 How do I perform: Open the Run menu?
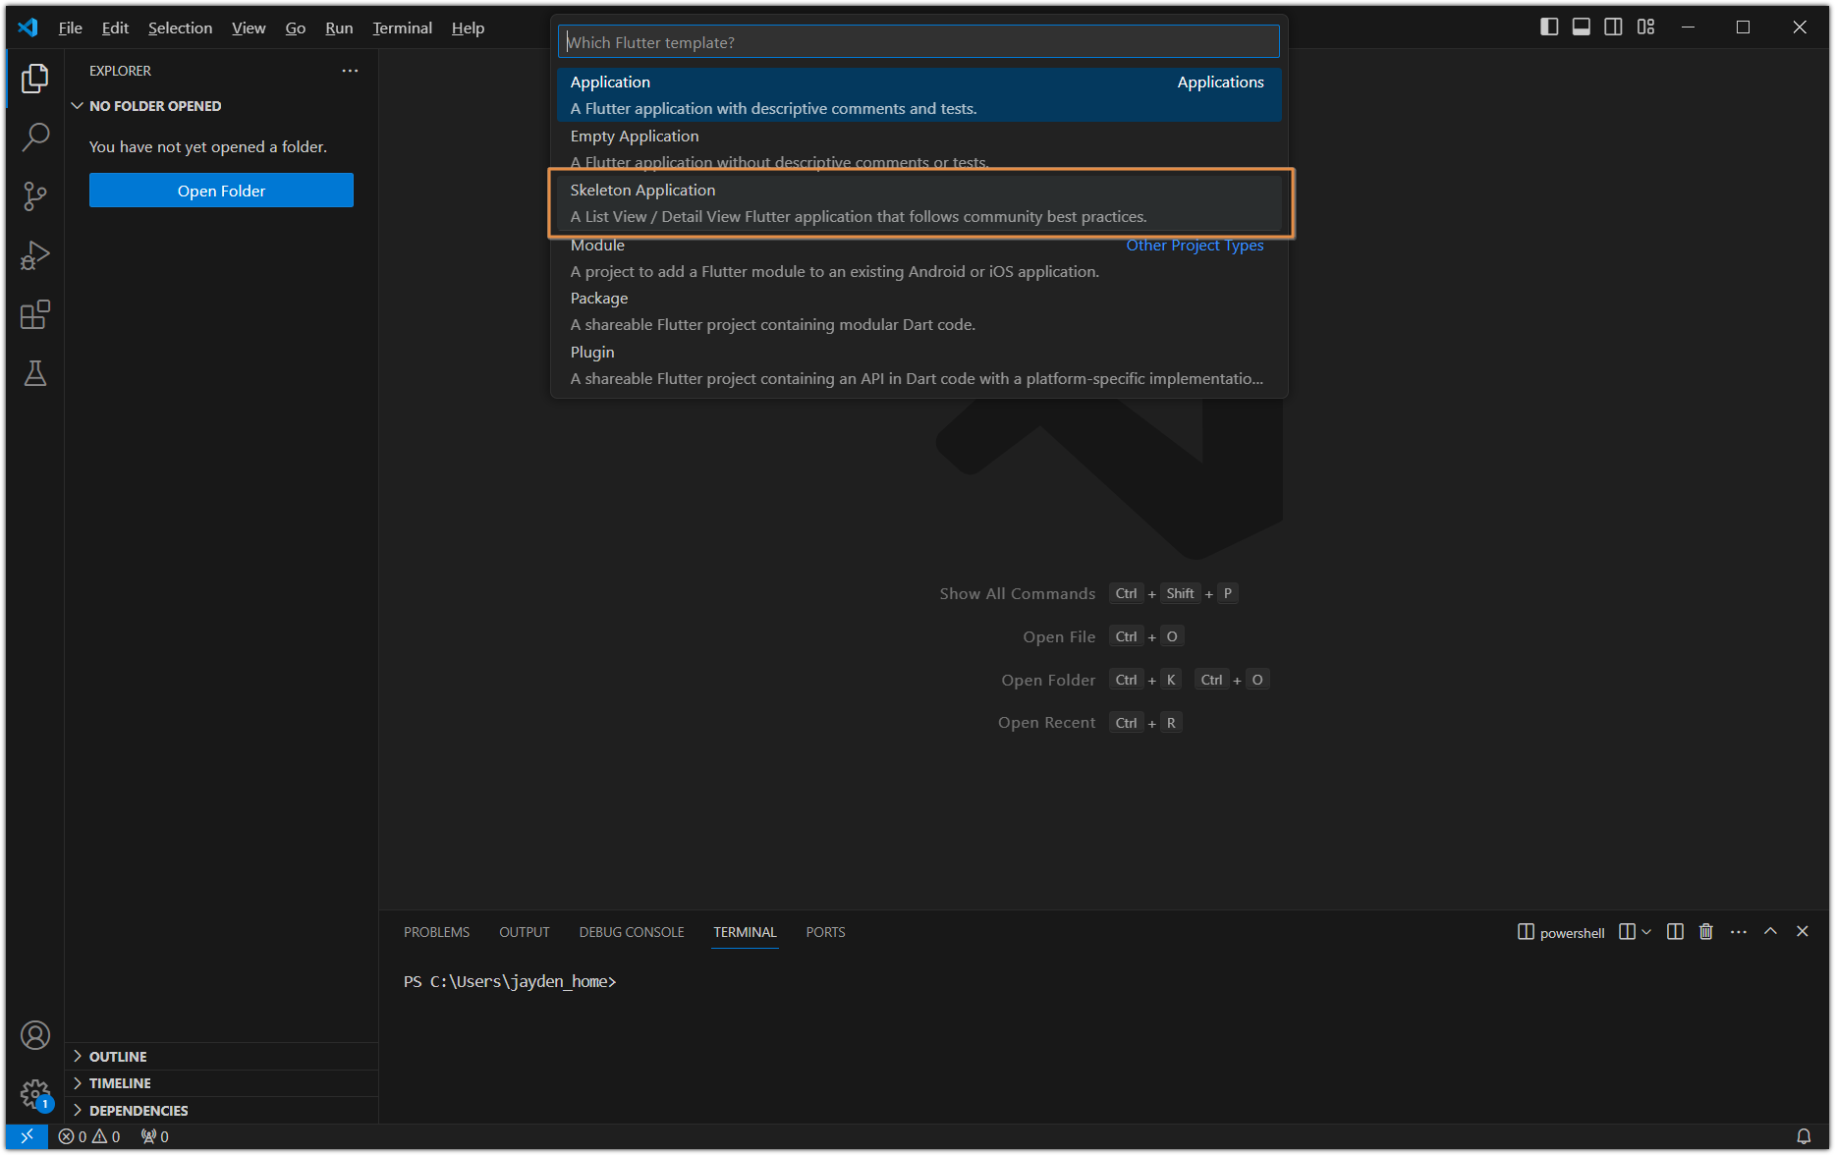click(339, 27)
